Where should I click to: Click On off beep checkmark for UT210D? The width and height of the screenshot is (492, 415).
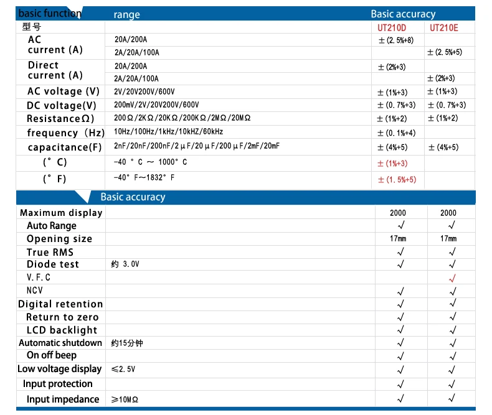tap(400, 356)
